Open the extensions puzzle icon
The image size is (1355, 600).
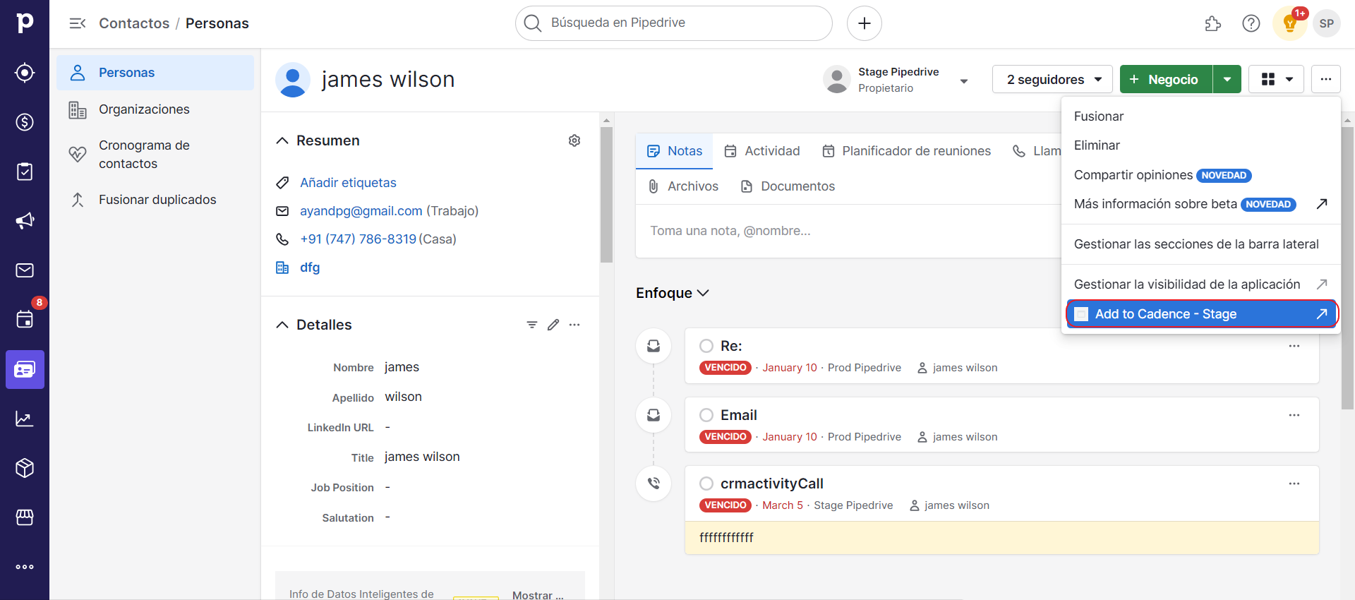click(1213, 23)
